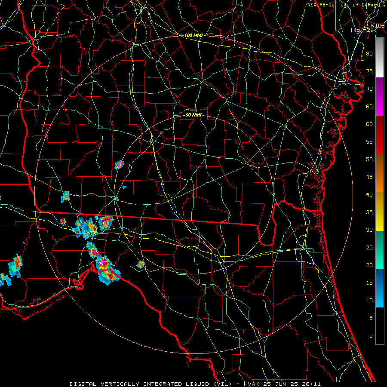Click the gray-white top segment of VIL color bar
Viewport: 387px width, 387px height.
(380, 58)
